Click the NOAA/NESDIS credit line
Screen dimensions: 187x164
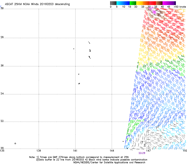[109, 162]
